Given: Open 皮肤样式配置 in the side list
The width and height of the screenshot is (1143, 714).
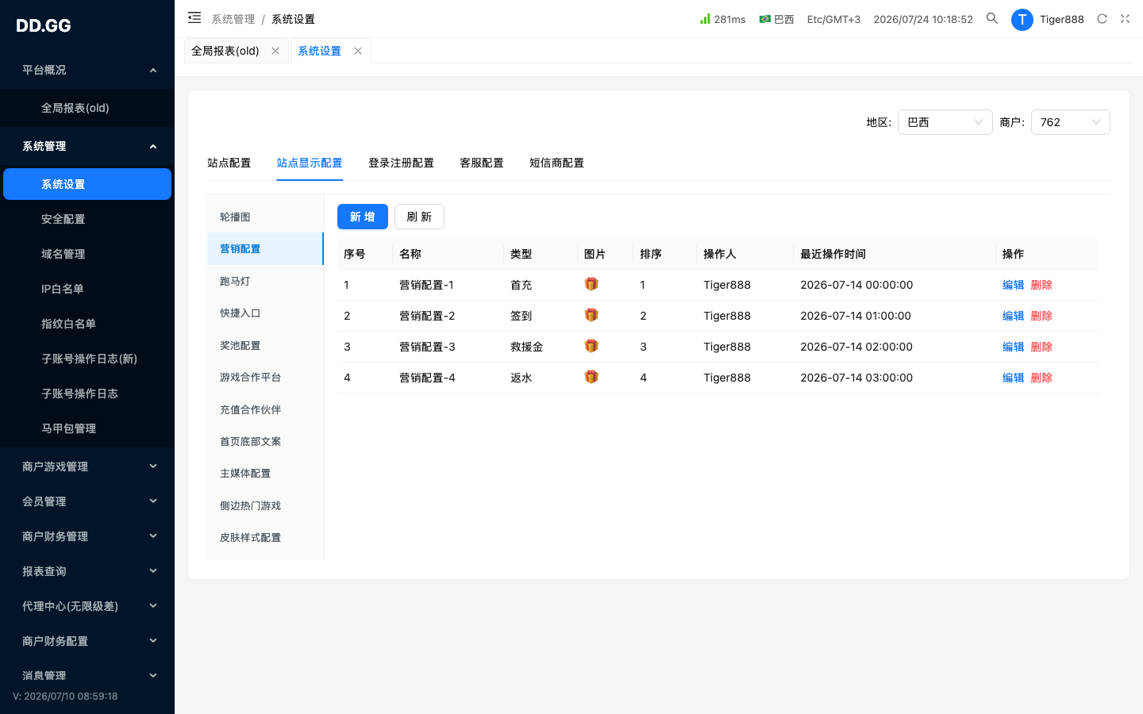Looking at the screenshot, I should click(265, 537).
